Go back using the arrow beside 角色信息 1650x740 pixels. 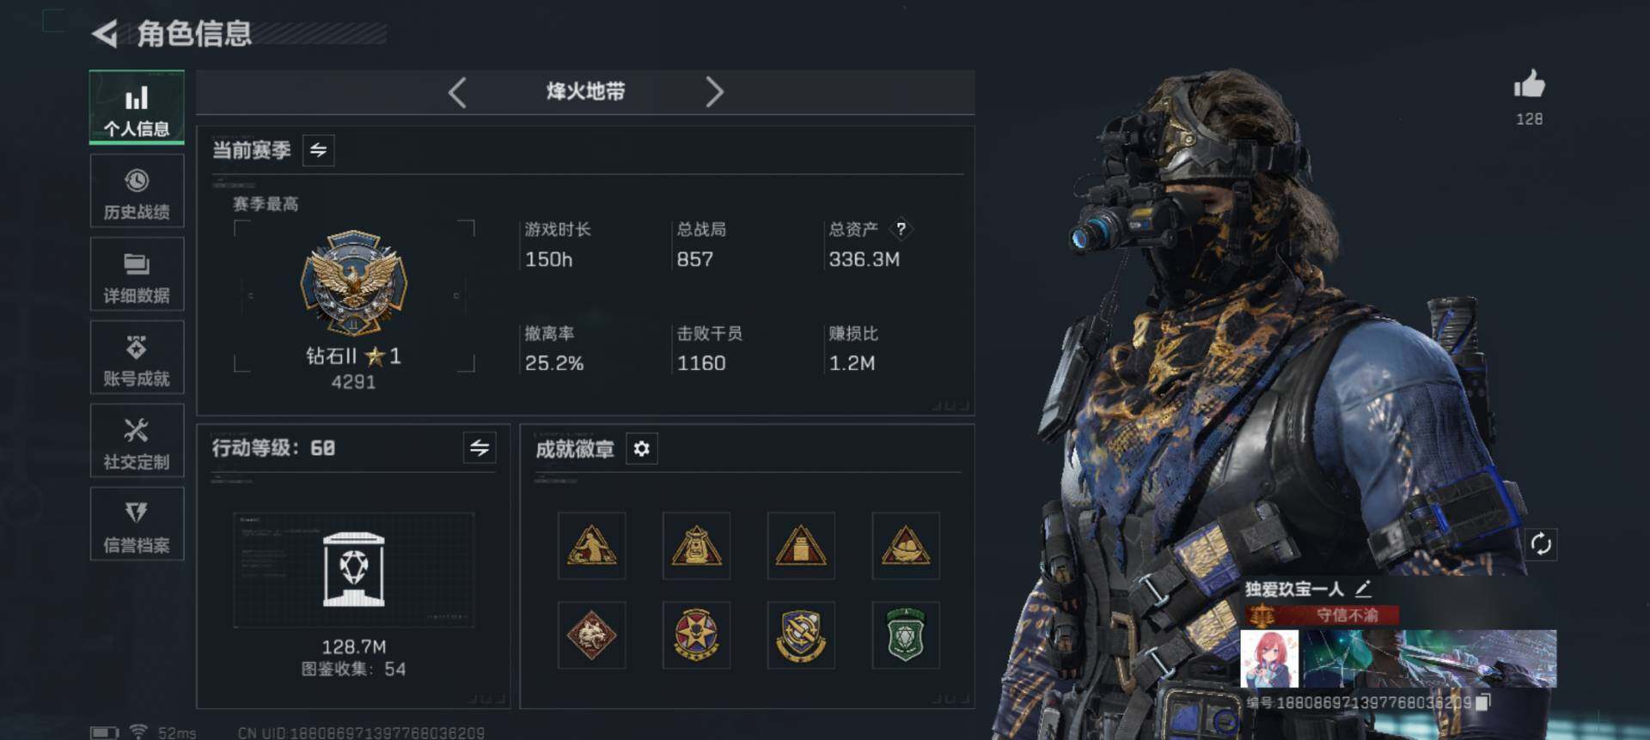(x=105, y=34)
